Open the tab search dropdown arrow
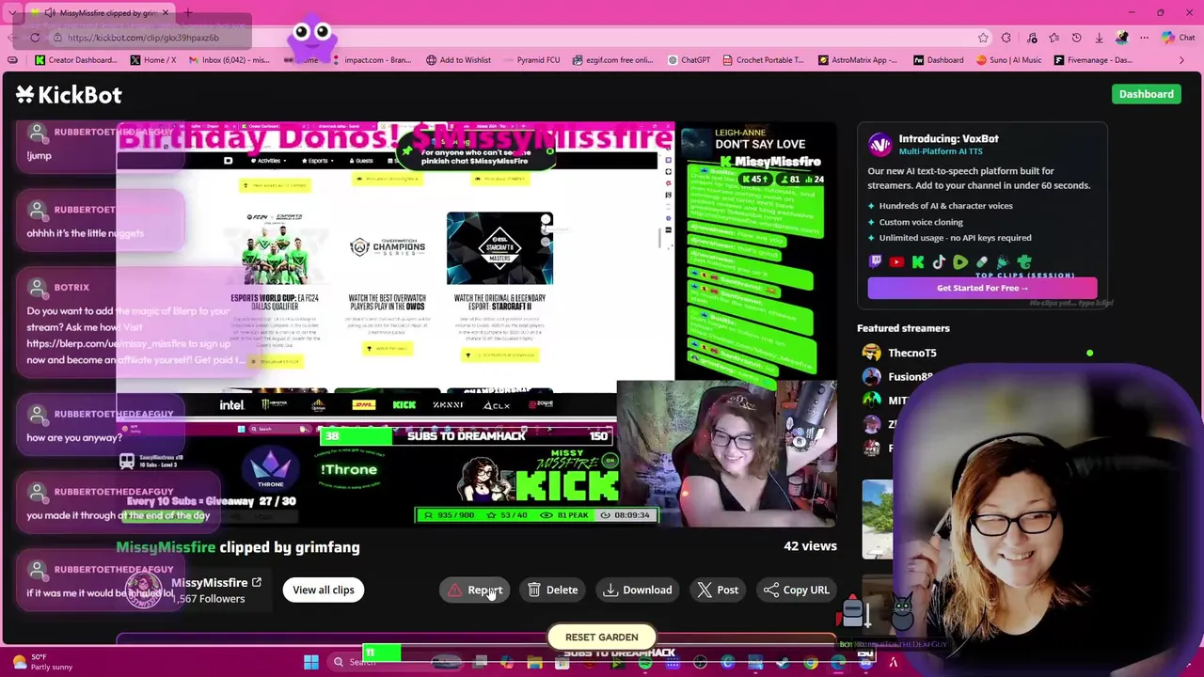Image resolution: width=1204 pixels, height=677 pixels. (12, 13)
